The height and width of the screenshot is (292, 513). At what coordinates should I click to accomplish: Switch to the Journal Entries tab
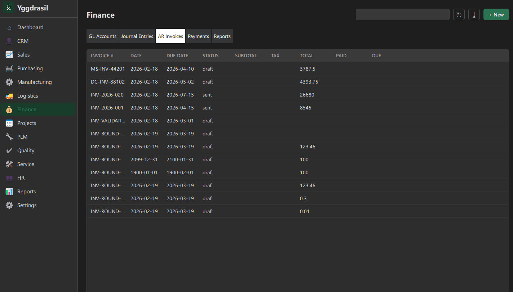coord(137,36)
